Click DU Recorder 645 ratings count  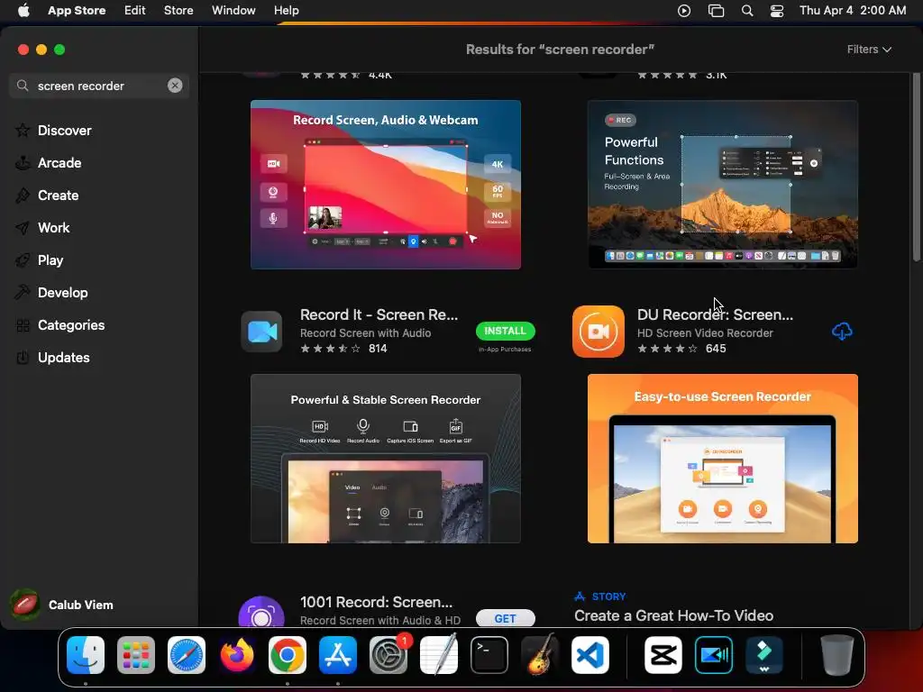715,349
